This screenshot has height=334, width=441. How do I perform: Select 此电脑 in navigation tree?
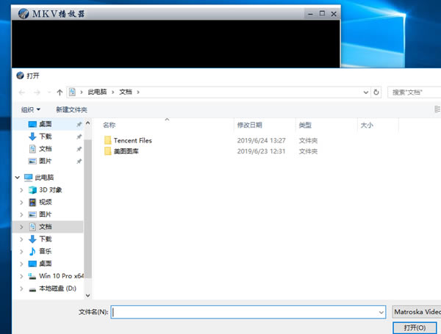(x=44, y=177)
